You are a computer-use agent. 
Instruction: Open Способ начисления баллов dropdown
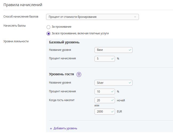click(x=92, y=17)
